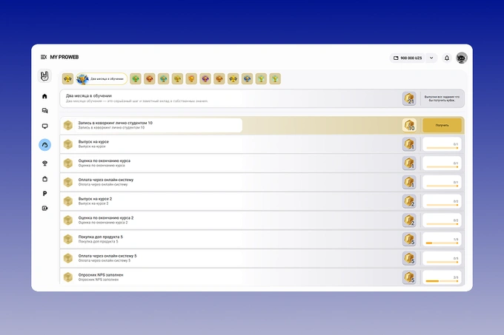The image size is (504, 335).
Task: Open the 'Выпуск на курсе' task row
Action: 262,144
